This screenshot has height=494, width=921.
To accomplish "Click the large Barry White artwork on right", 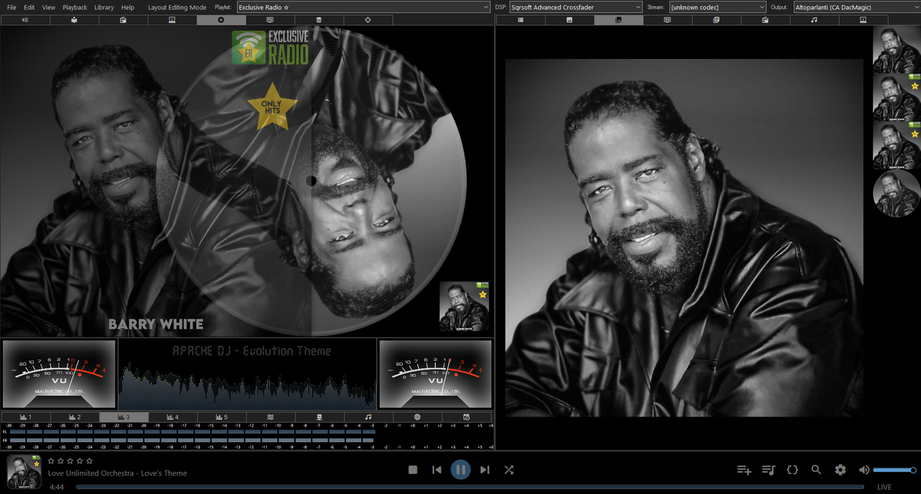I will pyautogui.click(x=684, y=238).
